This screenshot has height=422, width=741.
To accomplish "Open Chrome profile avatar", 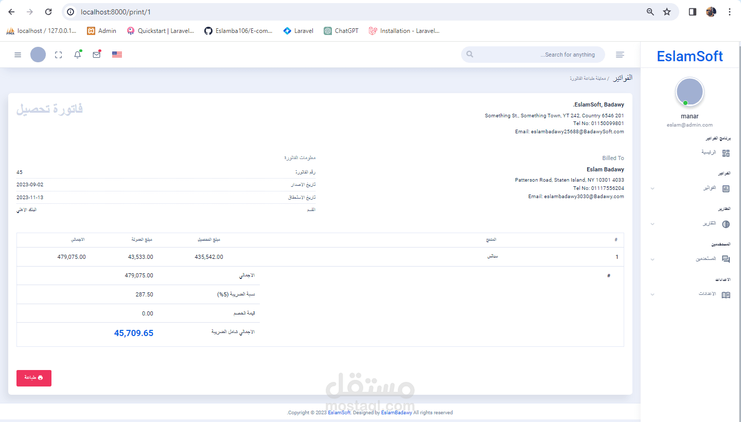I will coord(711,12).
